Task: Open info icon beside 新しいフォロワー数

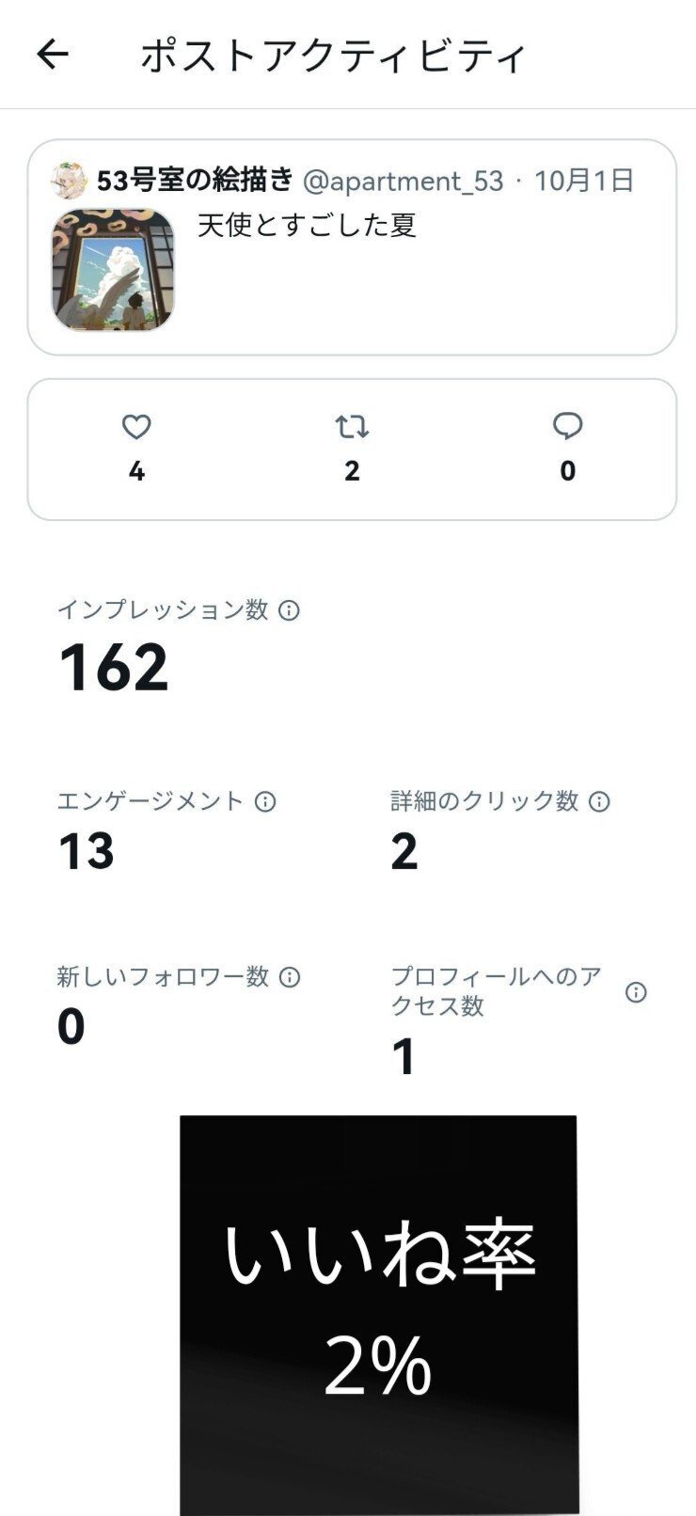Action: (x=290, y=977)
